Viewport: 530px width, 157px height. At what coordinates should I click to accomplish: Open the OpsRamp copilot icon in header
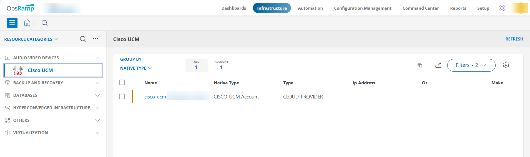pos(502,8)
